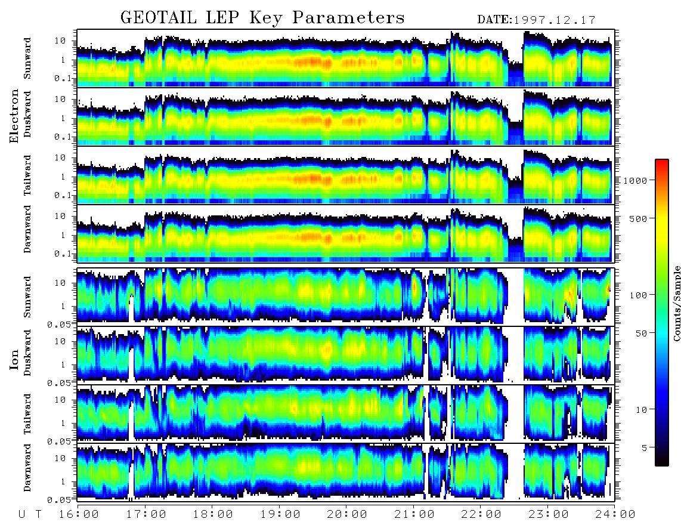
Task: Select the U T axis label
Action: point(30,514)
